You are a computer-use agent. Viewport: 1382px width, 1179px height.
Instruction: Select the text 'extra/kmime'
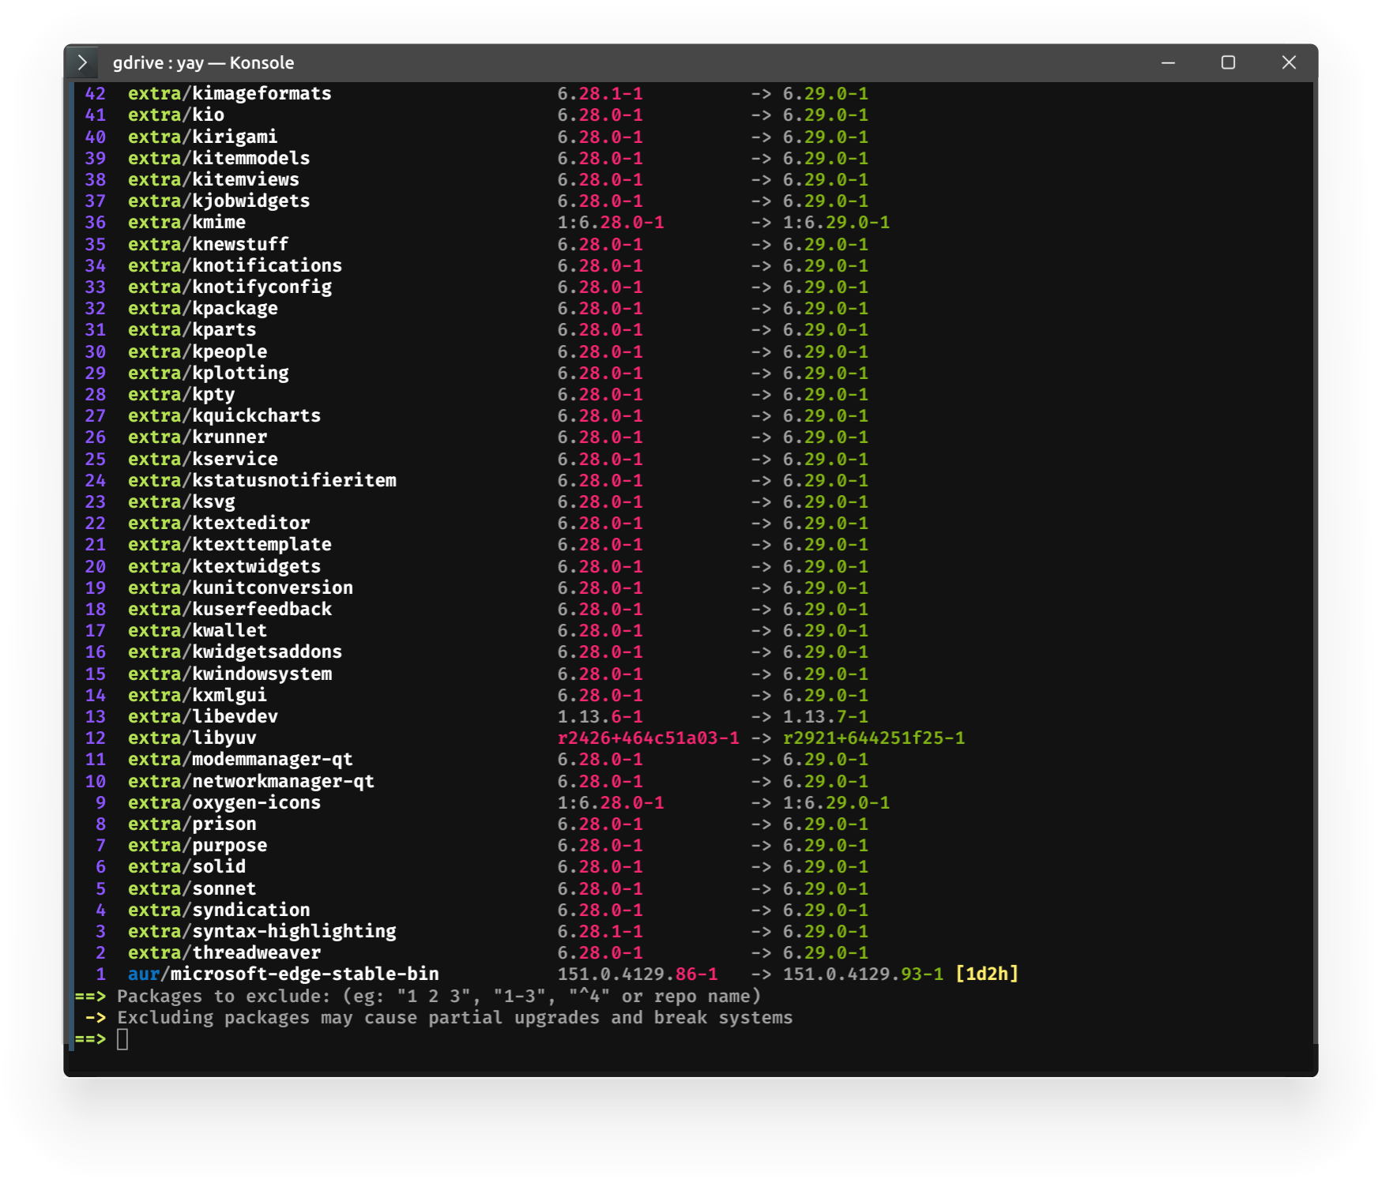click(187, 223)
